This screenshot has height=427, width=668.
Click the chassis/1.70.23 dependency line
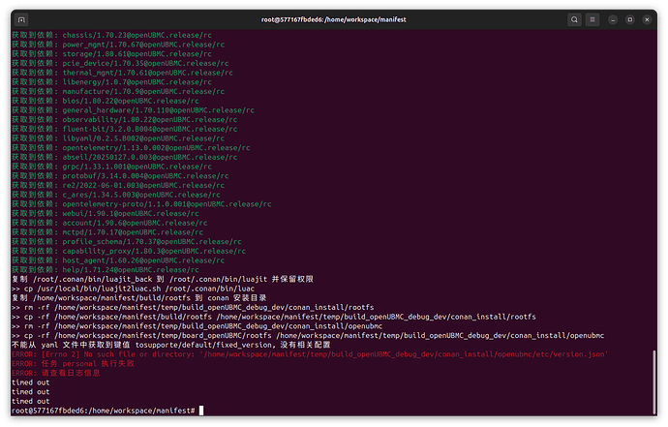pos(111,35)
